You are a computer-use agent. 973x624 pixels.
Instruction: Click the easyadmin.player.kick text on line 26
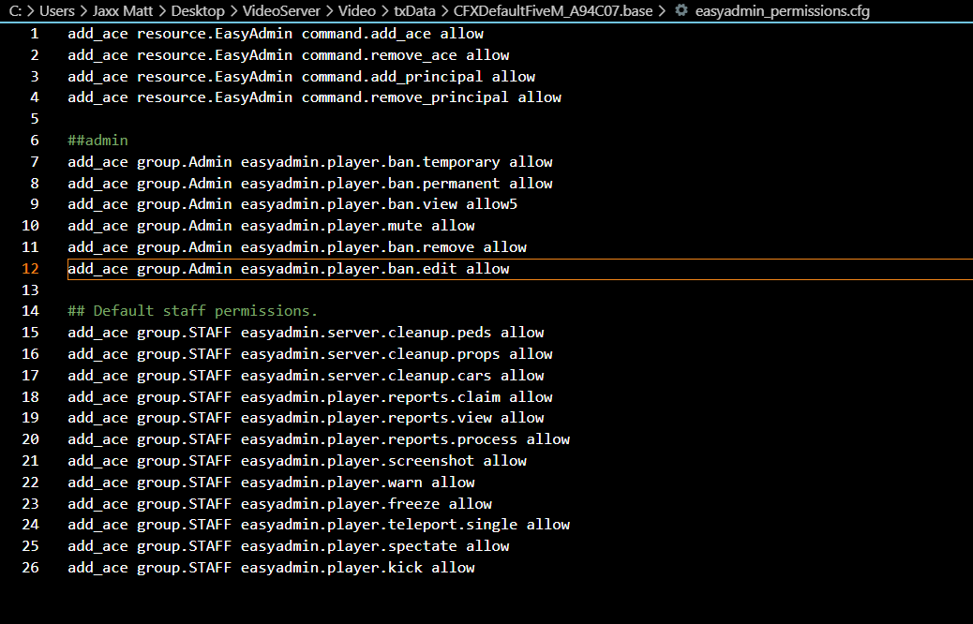(x=332, y=568)
